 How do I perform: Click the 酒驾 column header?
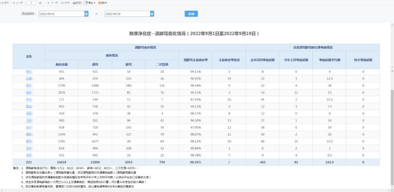tap(95, 64)
